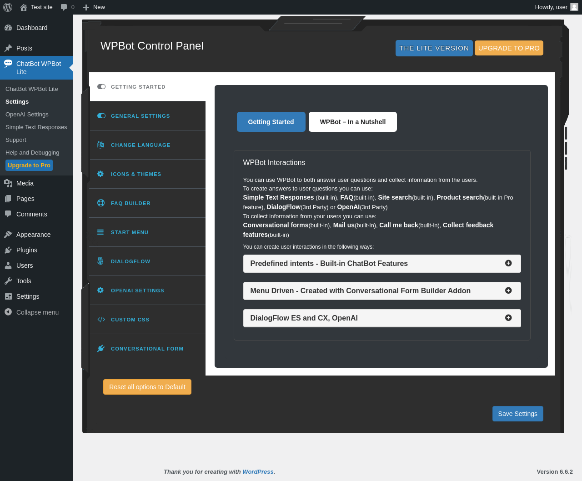Click the Pages icon in sidebar
The height and width of the screenshot is (481, 582).
(8, 199)
